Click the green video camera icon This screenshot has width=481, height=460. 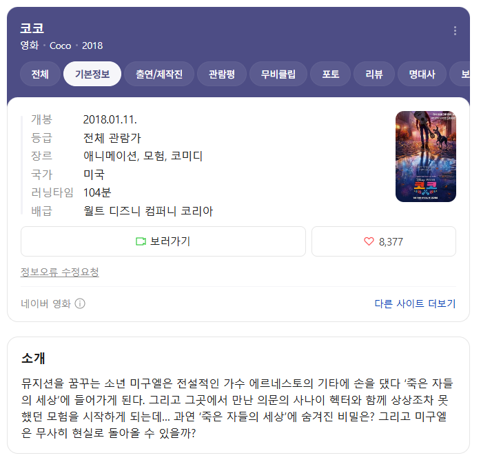pos(141,241)
